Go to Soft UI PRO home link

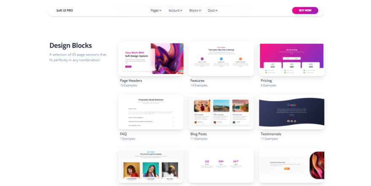click(x=65, y=11)
